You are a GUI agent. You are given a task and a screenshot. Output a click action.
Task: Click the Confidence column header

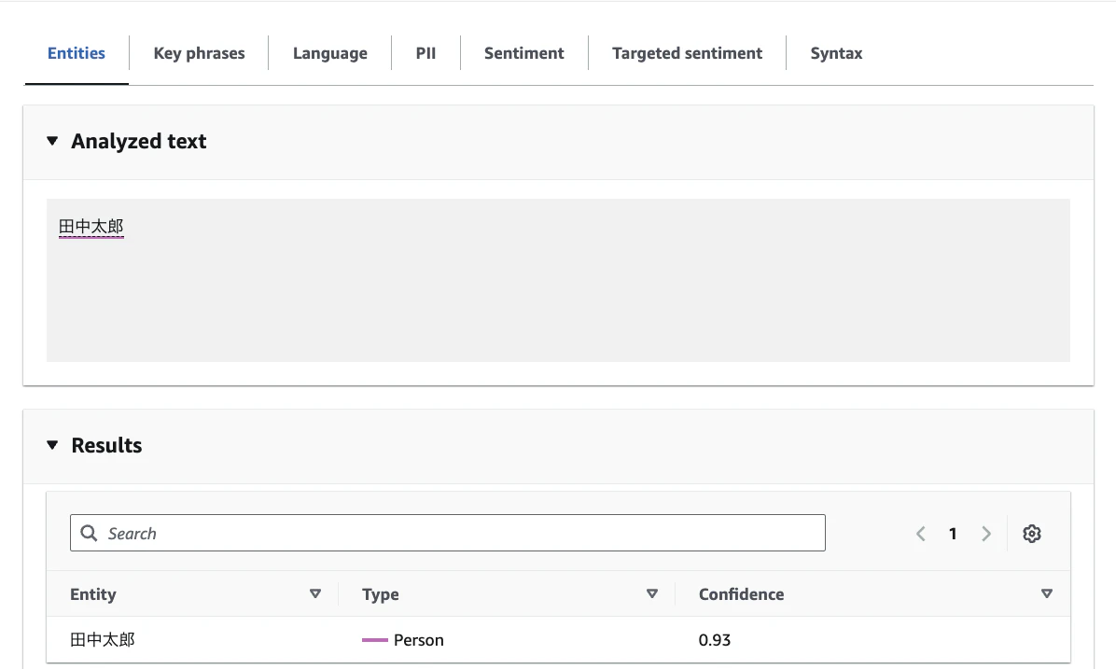741,594
